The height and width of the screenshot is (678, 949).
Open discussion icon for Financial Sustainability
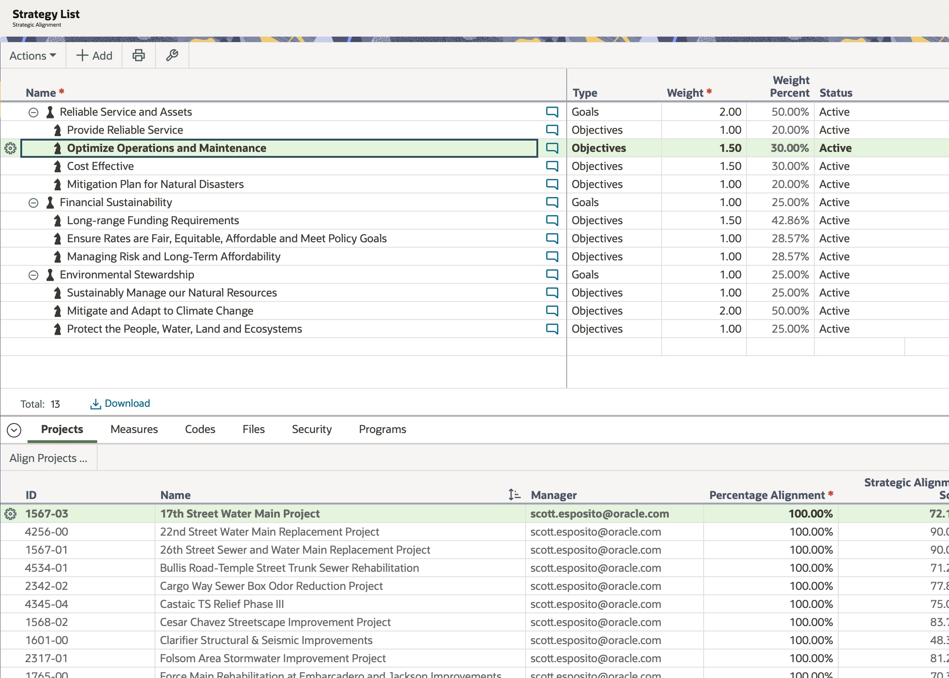[552, 202]
